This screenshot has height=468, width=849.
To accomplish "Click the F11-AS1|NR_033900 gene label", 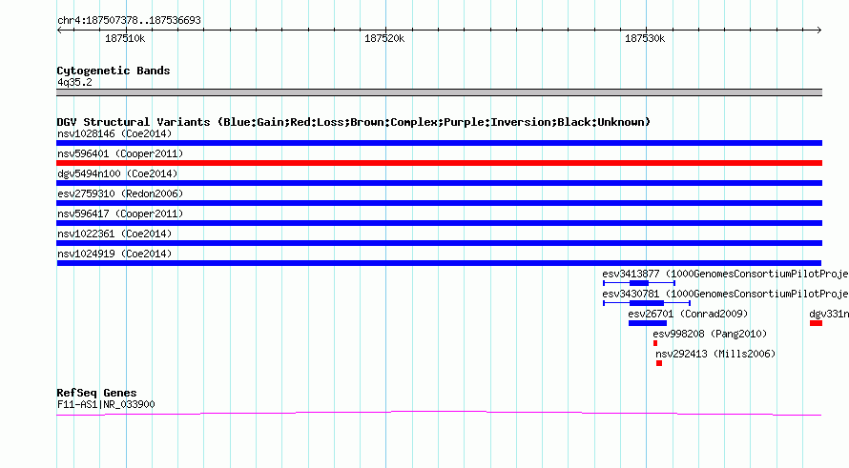I will (106, 404).
